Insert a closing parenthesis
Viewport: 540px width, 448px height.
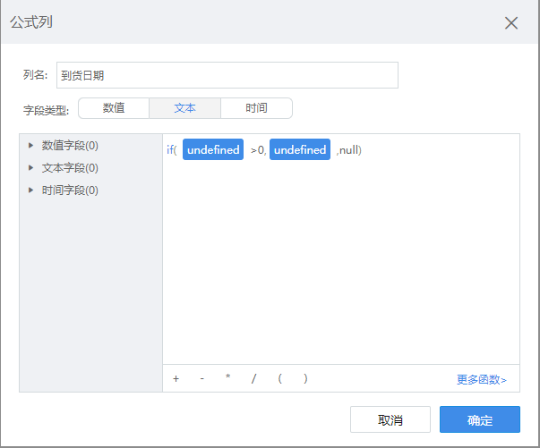pyautogui.click(x=305, y=378)
